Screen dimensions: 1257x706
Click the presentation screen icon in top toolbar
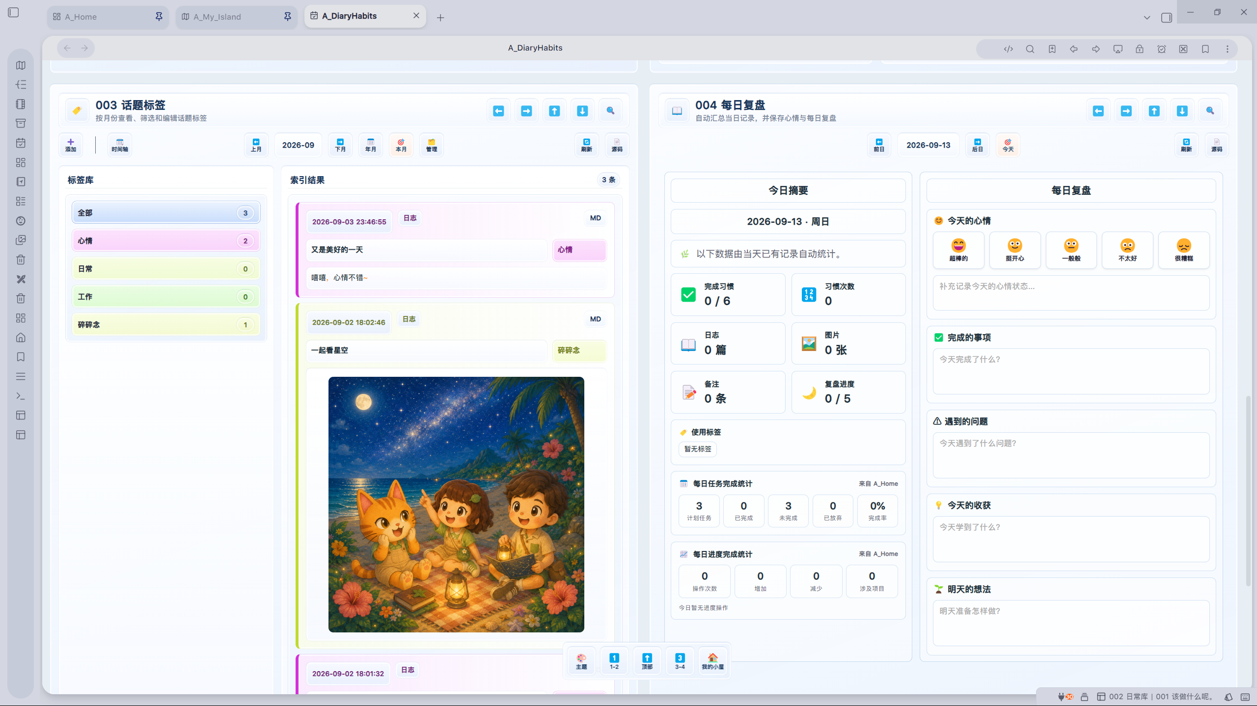coord(1118,49)
